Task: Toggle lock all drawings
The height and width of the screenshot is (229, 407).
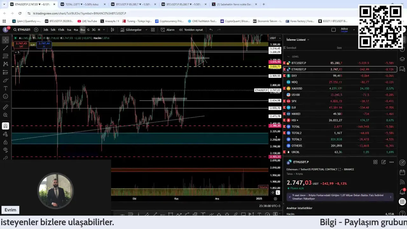Action: pyautogui.click(x=5, y=142)
